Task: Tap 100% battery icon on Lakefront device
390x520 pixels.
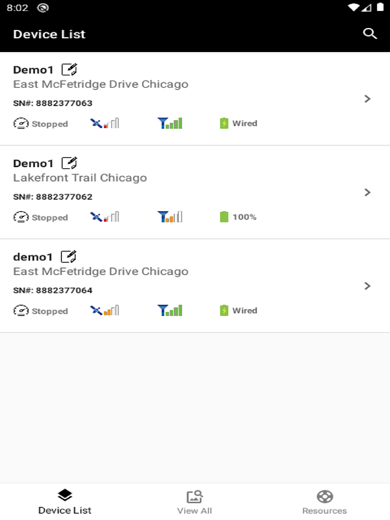Action: 224,217
